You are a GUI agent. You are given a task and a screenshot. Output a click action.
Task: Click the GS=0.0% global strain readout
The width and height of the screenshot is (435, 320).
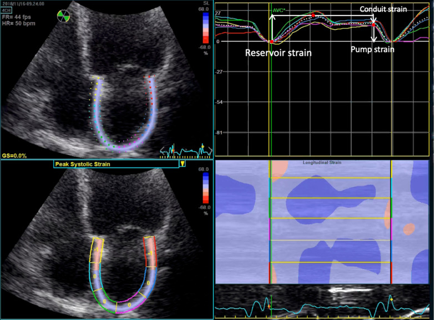[15, 156]
